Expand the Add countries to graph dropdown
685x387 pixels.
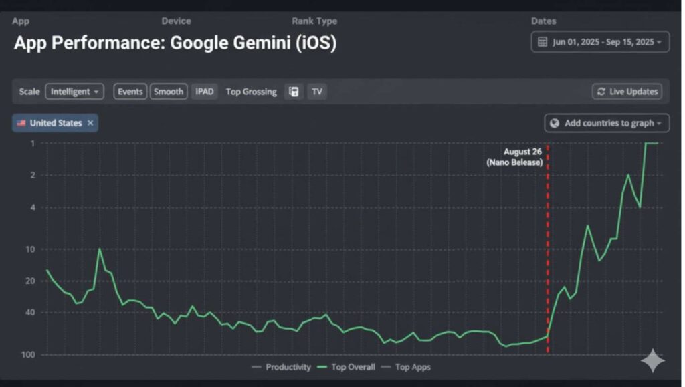(x=607, y=124)
